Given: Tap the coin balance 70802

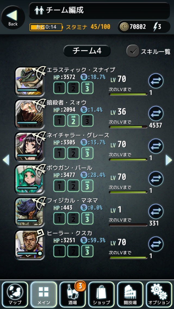Looking at the screenshot, I should click(138, 27).
